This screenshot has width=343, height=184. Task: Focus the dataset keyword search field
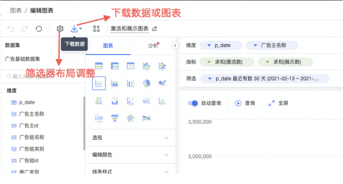point(43,76)
